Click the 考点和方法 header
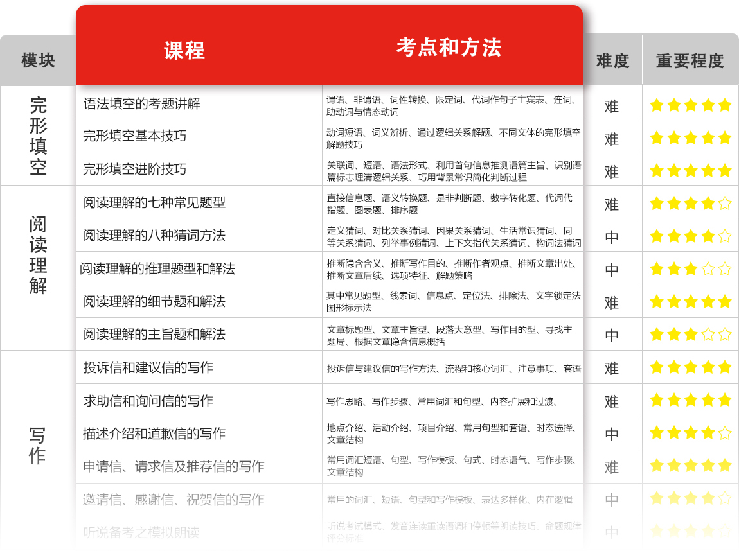 (449, 47)
